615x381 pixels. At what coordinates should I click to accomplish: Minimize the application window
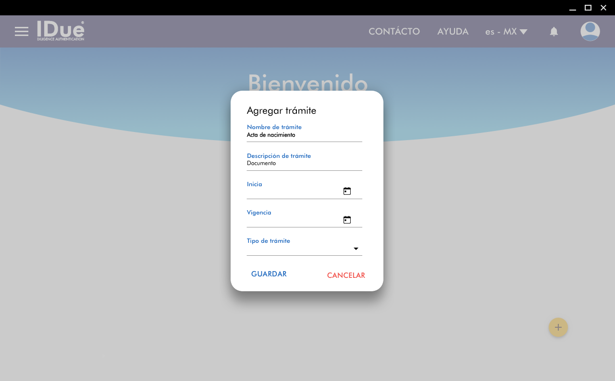pyautogui.click(x=572, y=8)
